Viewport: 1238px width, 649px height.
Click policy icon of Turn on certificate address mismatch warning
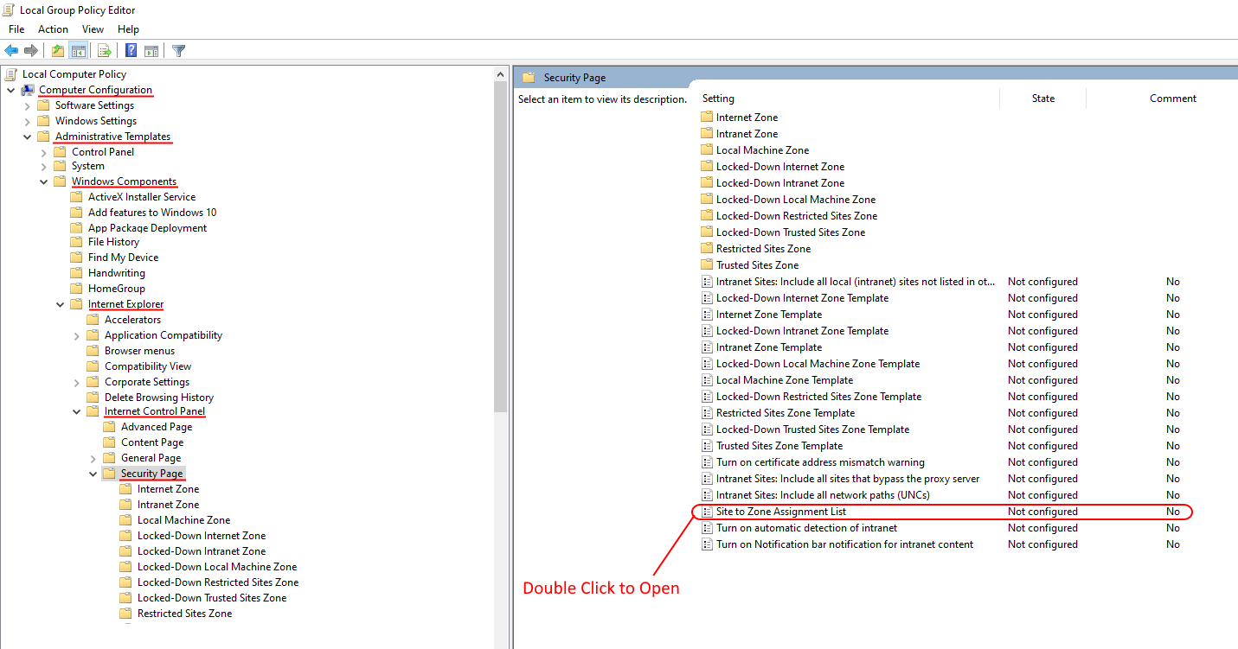tap(706, 462)
